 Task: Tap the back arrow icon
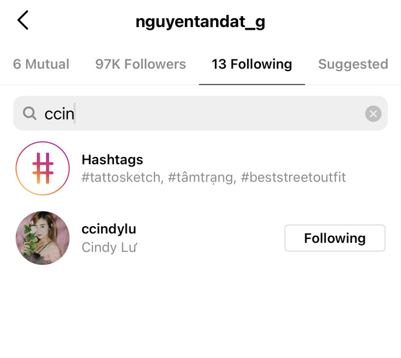click(x=23, y=21)
